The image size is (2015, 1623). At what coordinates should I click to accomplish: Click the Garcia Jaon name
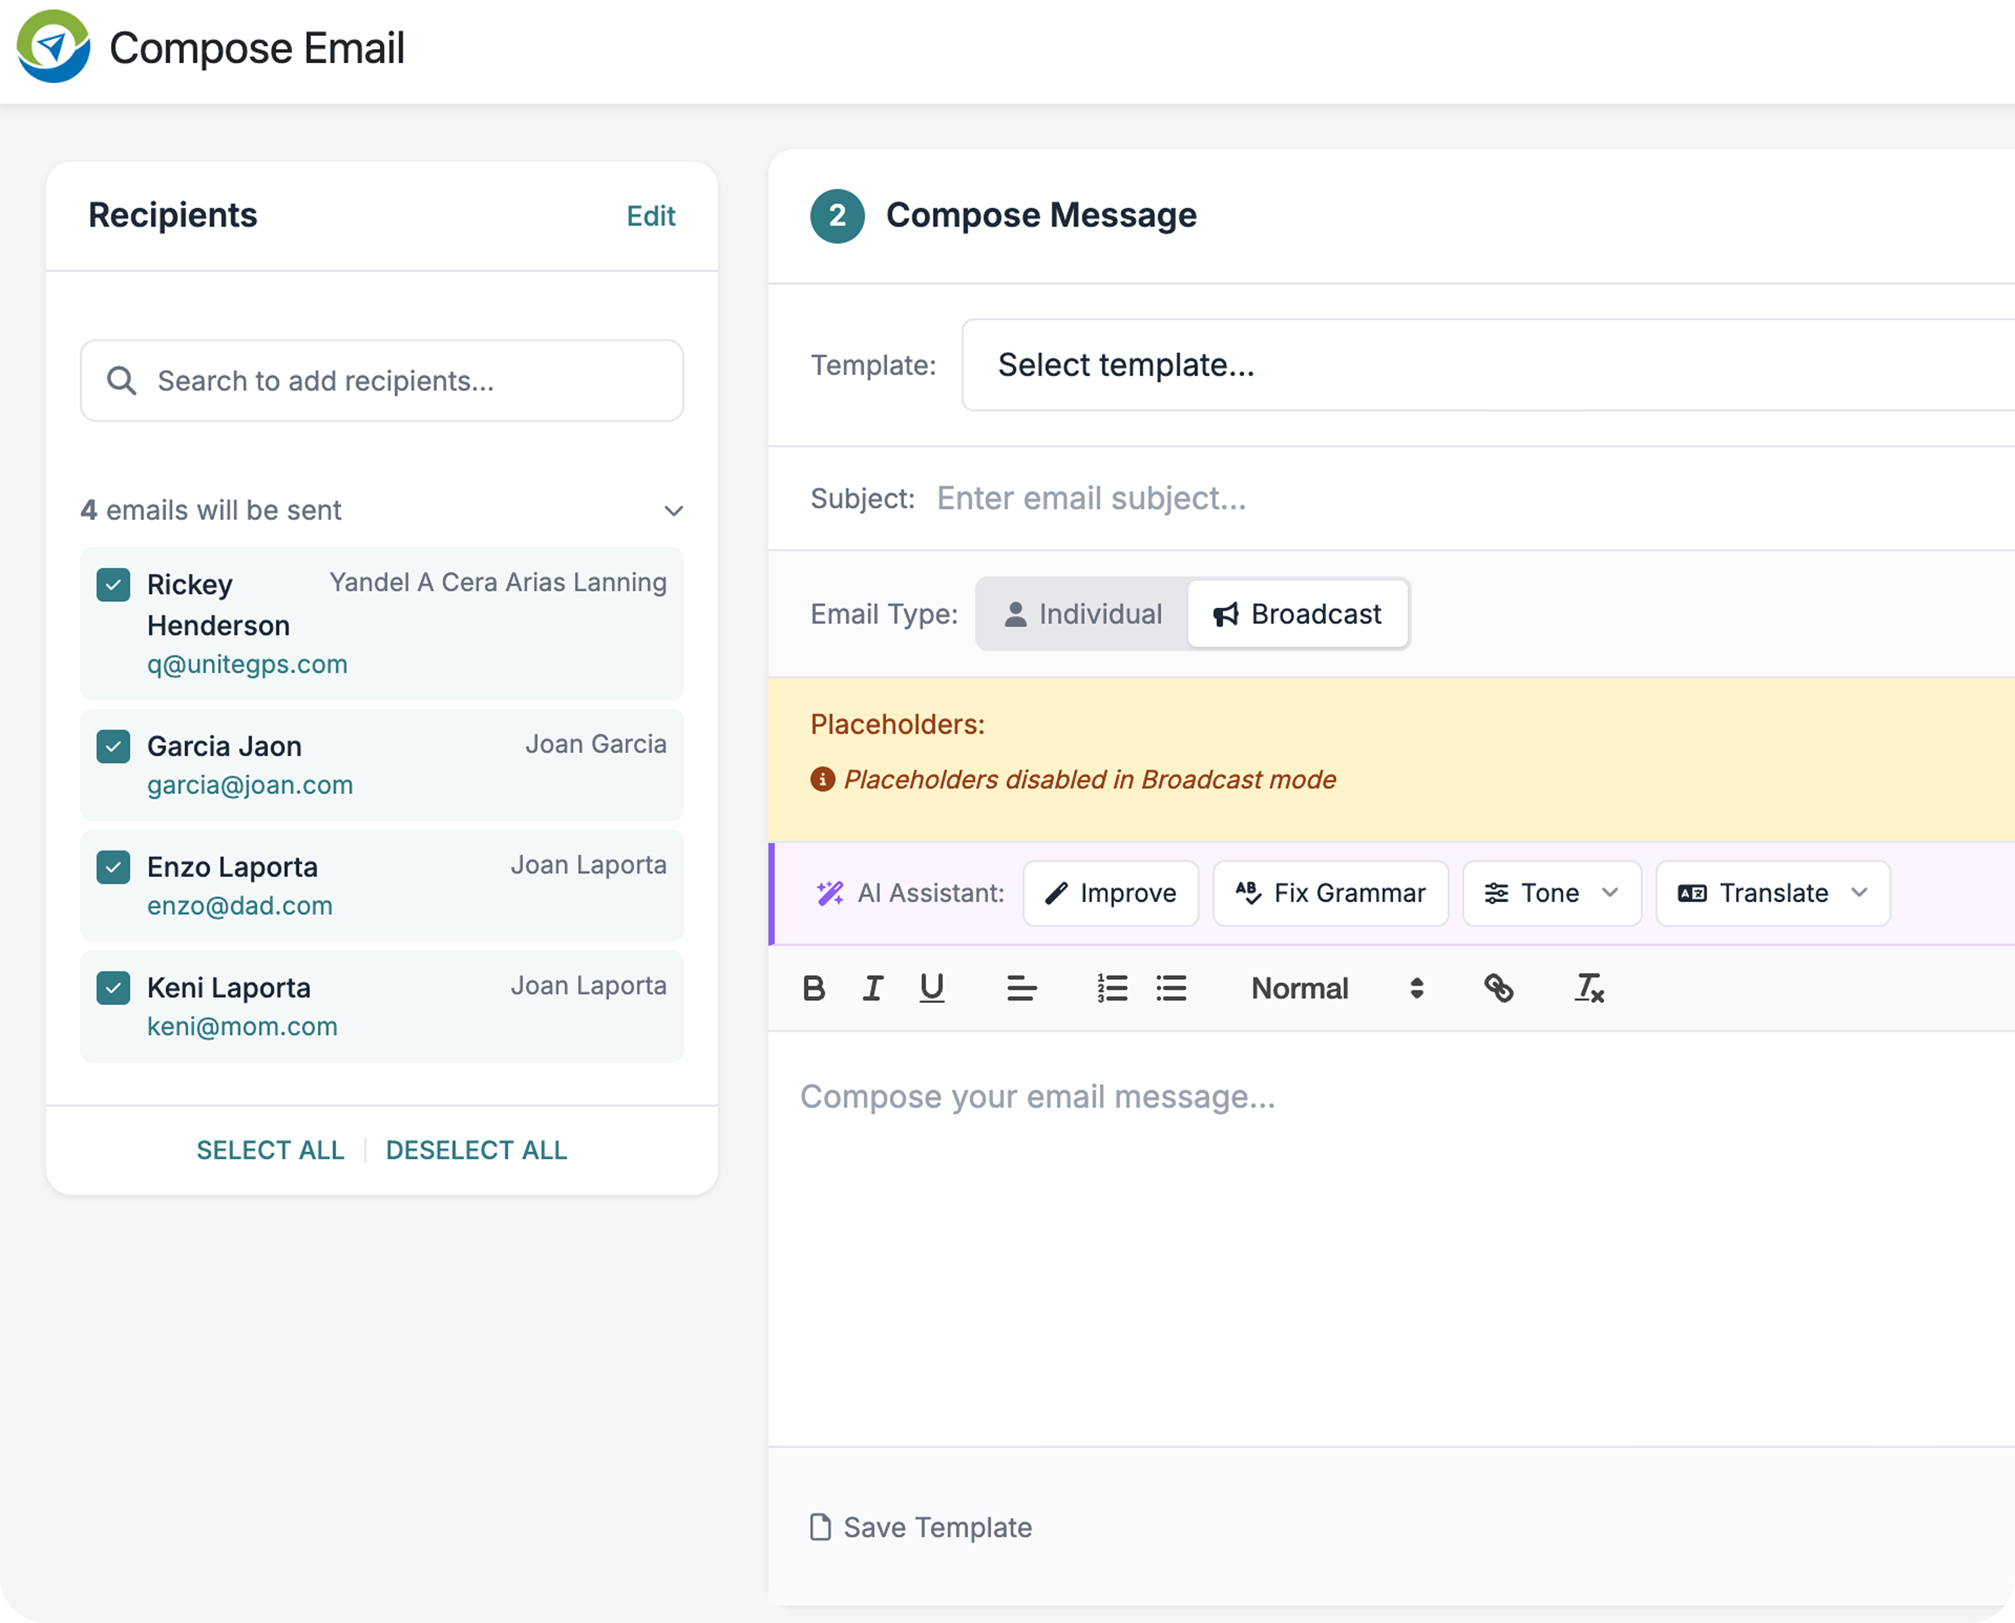point(224,746)
